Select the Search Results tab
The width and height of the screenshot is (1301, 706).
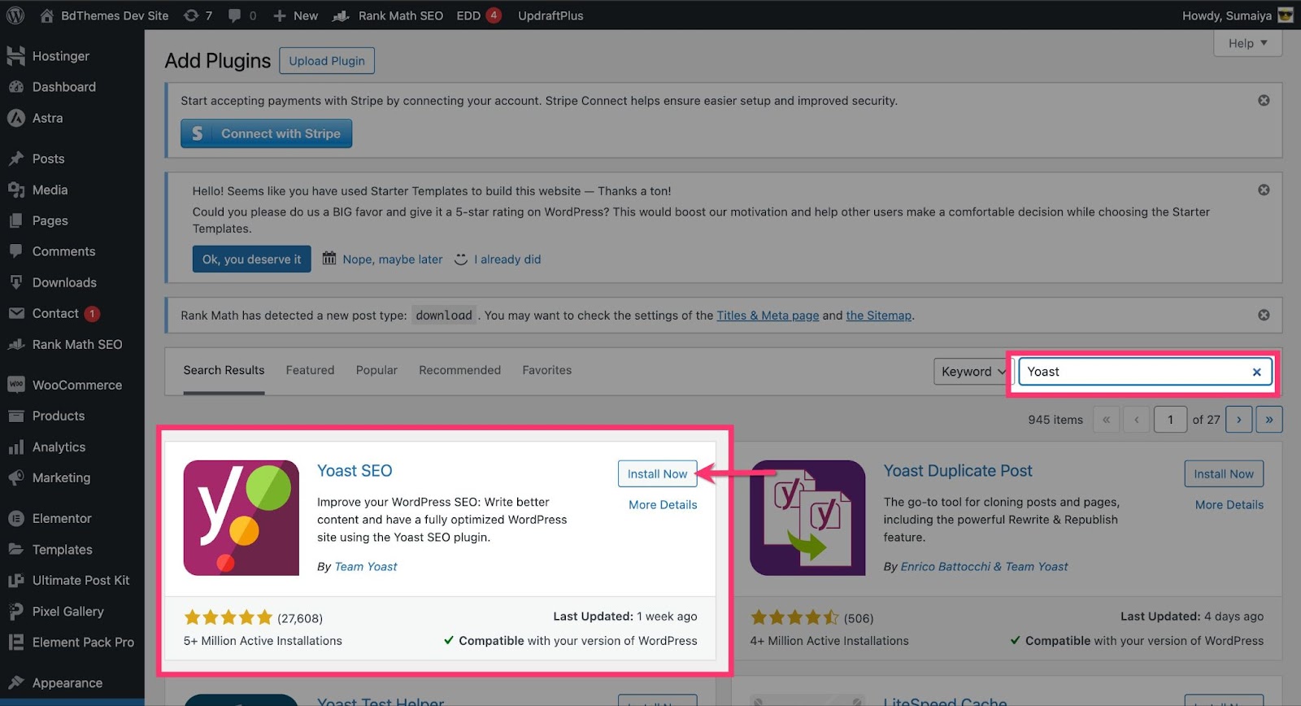pyautogui.click(x=224, y=370)
